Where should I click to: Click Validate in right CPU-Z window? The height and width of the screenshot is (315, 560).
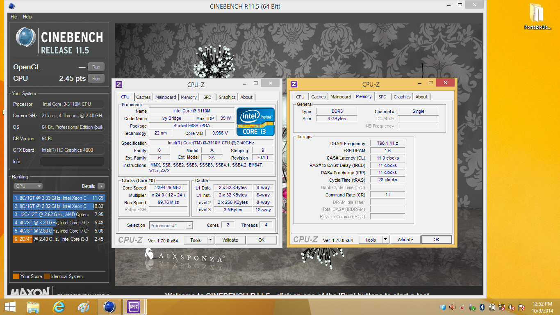(405, 240)
